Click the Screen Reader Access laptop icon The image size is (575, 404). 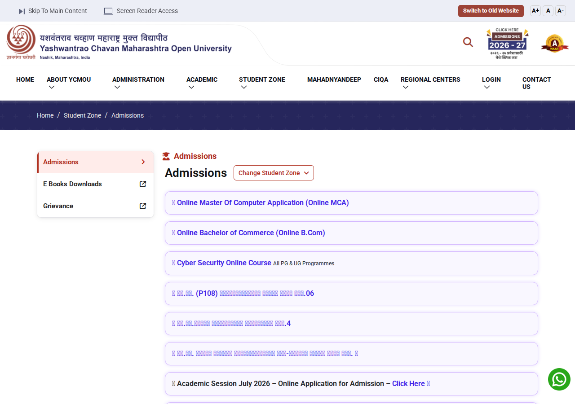(x=108, y=11)
